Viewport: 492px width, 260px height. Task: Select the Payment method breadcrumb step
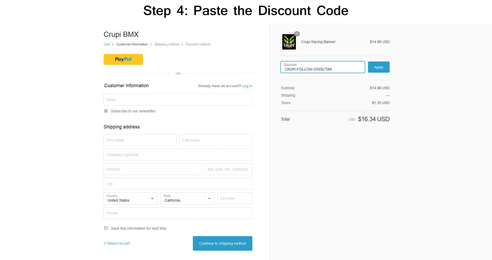point(198,44)
